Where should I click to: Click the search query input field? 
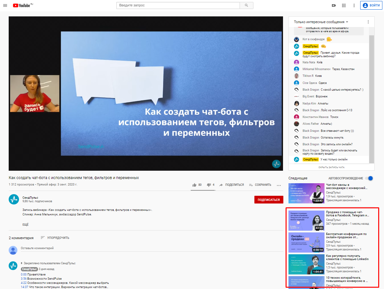178,5
